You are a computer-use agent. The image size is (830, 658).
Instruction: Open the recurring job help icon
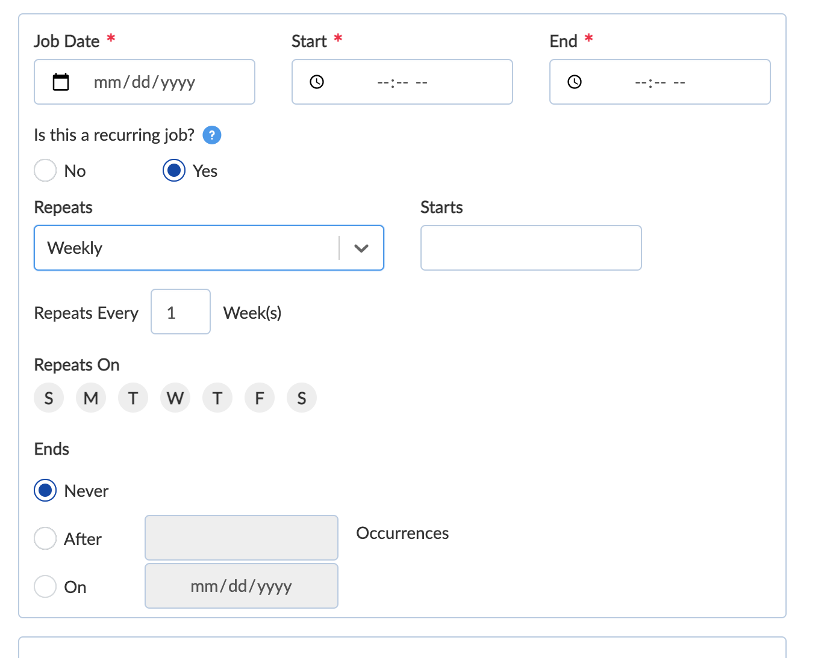click(212, 135)
